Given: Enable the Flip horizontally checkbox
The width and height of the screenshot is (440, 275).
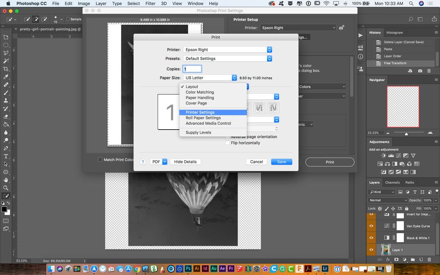Looking at the screenshot, I should [x=227, y=143].
